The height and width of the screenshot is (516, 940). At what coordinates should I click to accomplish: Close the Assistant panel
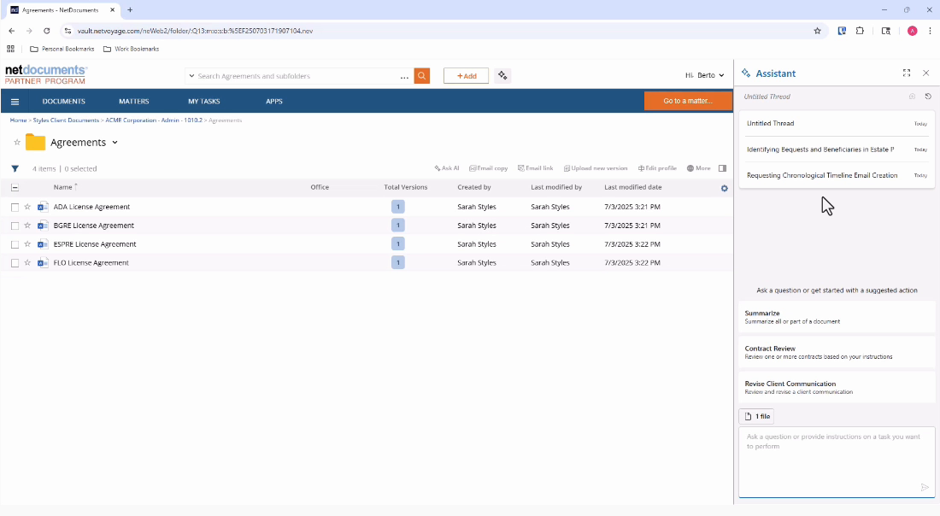(x=926, y=73)
